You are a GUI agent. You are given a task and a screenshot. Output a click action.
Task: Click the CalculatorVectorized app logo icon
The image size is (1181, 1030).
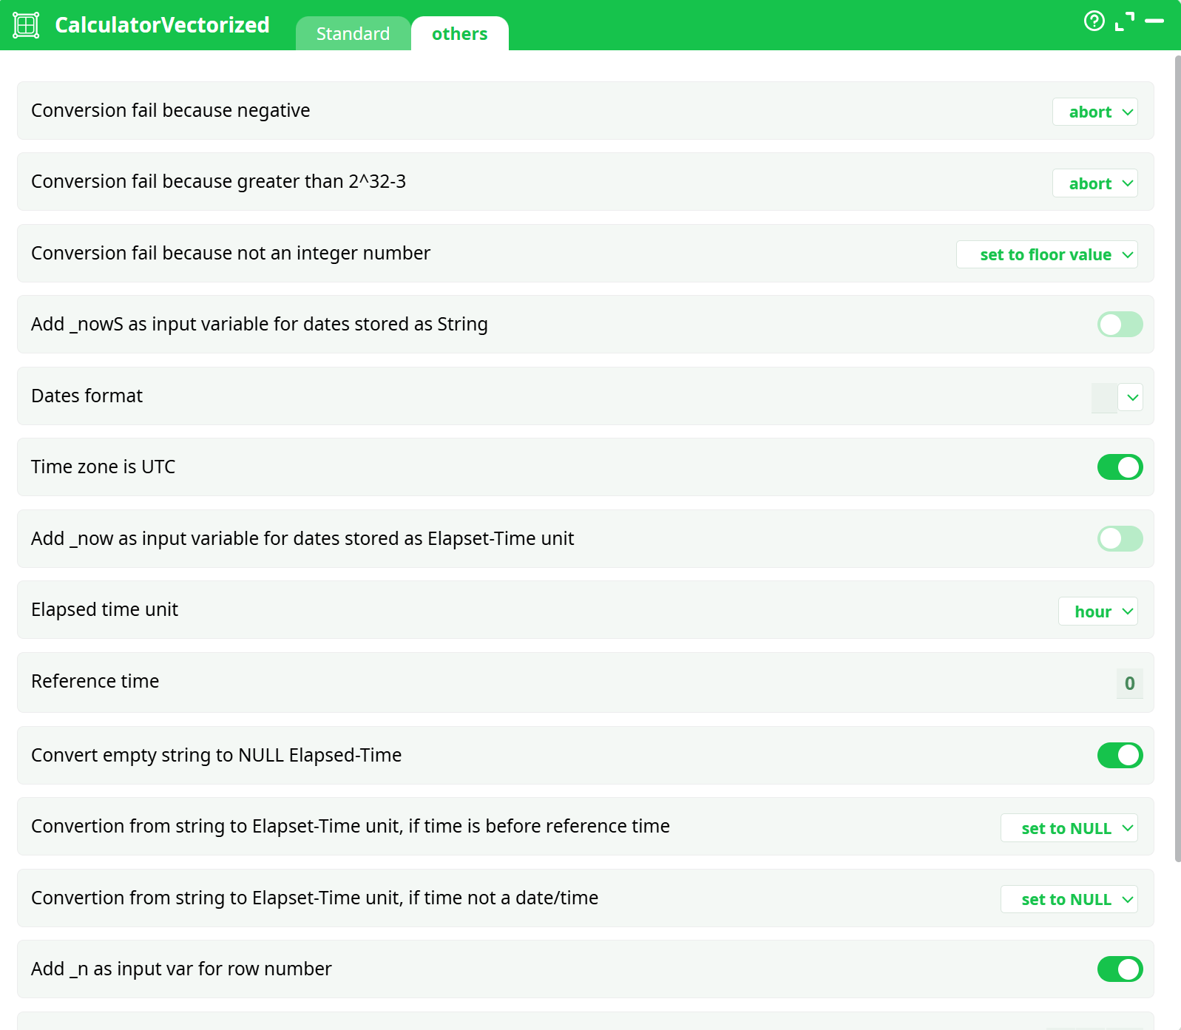pyautogui.click(x=26, y=25)
